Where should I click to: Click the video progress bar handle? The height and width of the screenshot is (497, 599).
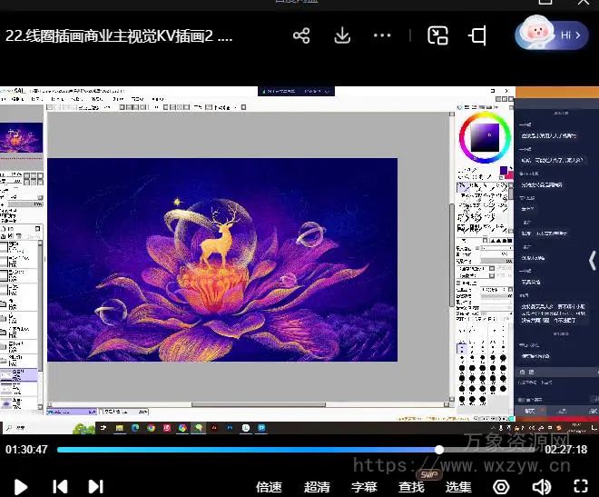click(x=439, y=449)
